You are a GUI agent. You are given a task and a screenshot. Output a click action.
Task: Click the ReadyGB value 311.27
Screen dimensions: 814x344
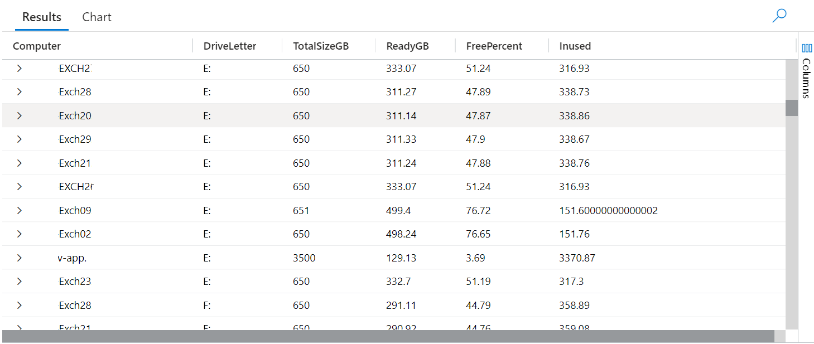coord(401,92)
